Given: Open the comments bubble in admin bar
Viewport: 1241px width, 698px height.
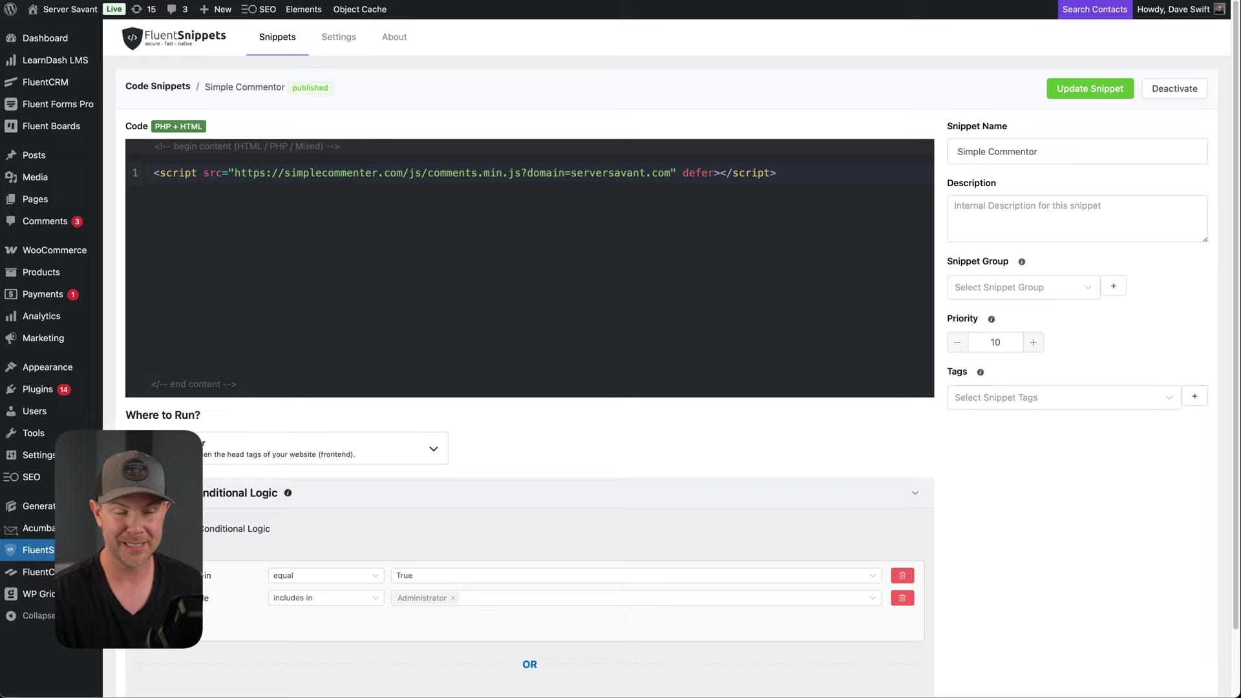Looking at the screenshot, I should [177, 9].
